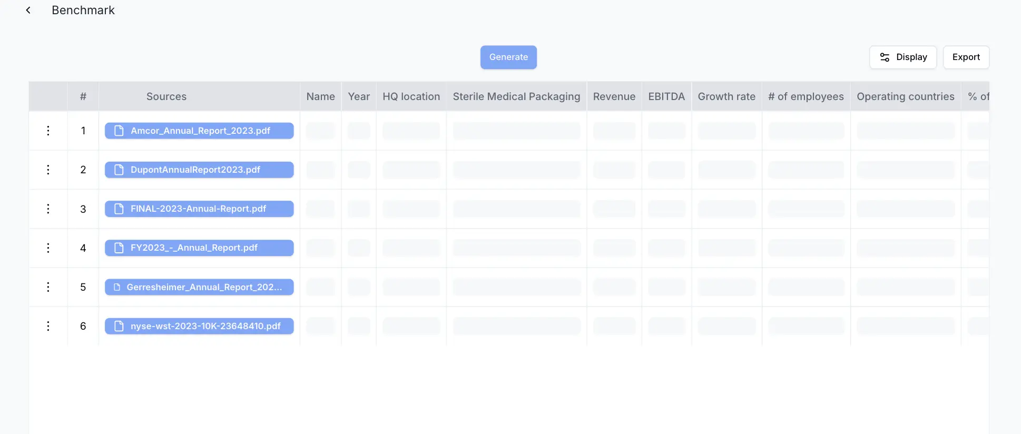Screen dimensions: 1021x434
Task: Click the file icon on Amcor_Annual_Report_2023.pdf
Action: [119, 131]
